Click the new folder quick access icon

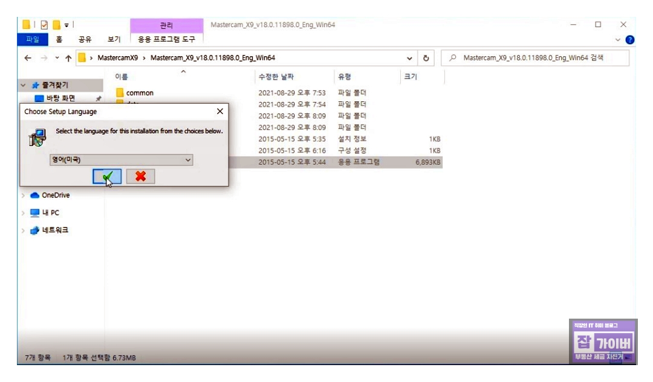coord(56,25)
